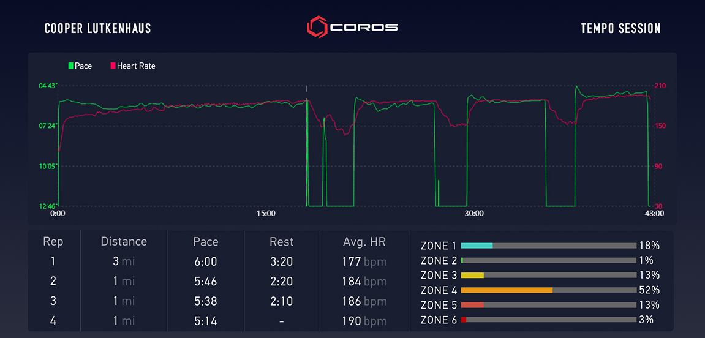The height and width of the screenshot is (338, 705).
Task: Click the 0:00 time axis label
Action: (58, 214)
